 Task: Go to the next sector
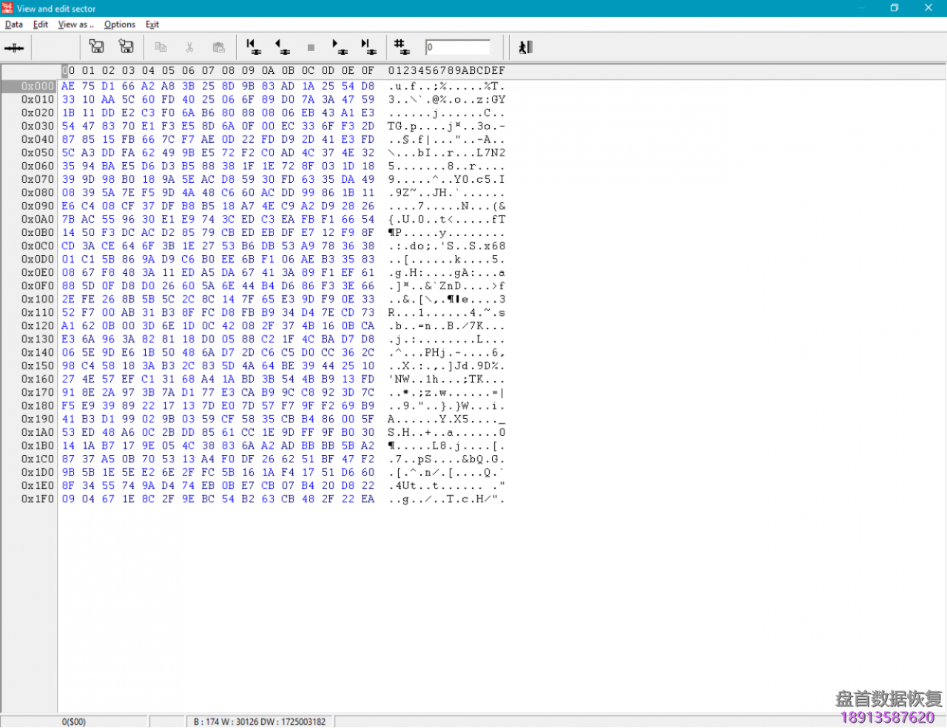tap(340, 47)
